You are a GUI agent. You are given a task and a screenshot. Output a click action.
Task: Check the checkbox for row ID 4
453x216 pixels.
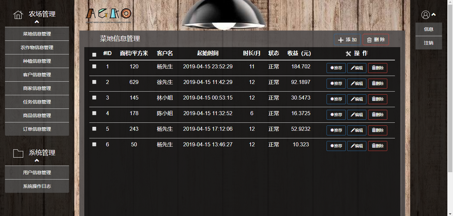pos(94,113)
